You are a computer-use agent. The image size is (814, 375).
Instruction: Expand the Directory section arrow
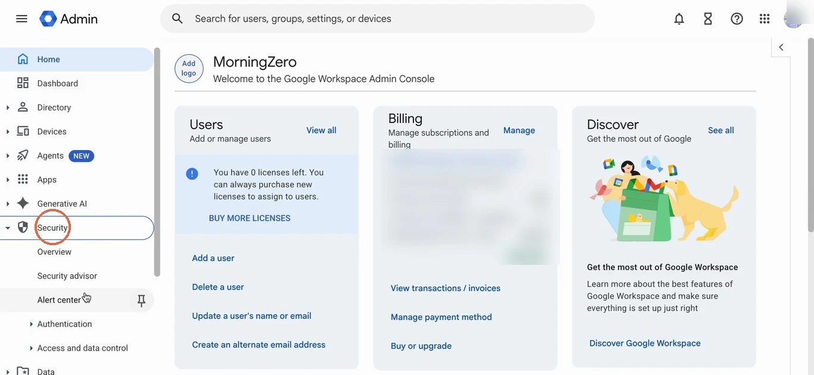[8, 108]
